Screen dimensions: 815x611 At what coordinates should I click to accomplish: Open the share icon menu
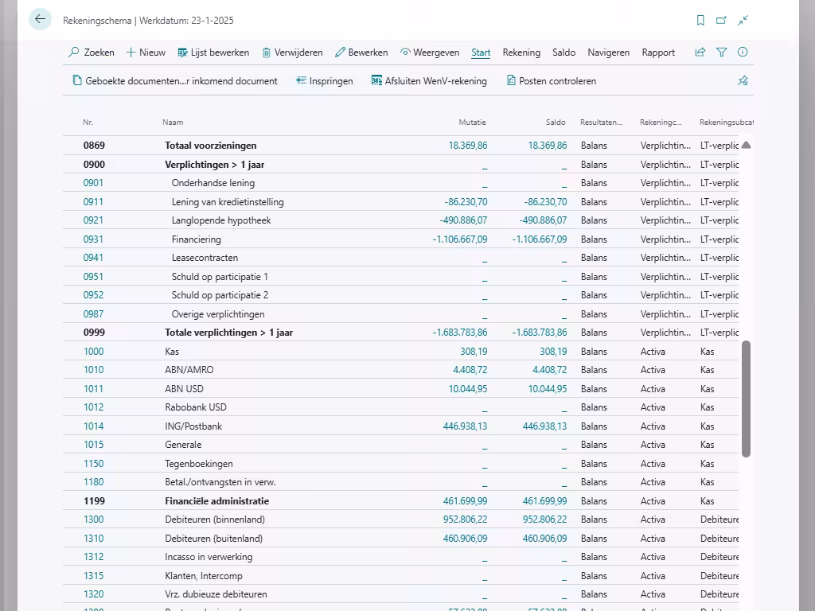tap(700, 53)
